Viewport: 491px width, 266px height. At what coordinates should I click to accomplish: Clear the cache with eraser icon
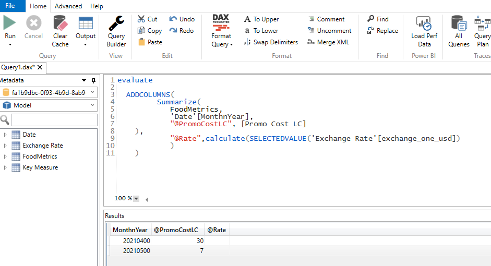[60, 31]
